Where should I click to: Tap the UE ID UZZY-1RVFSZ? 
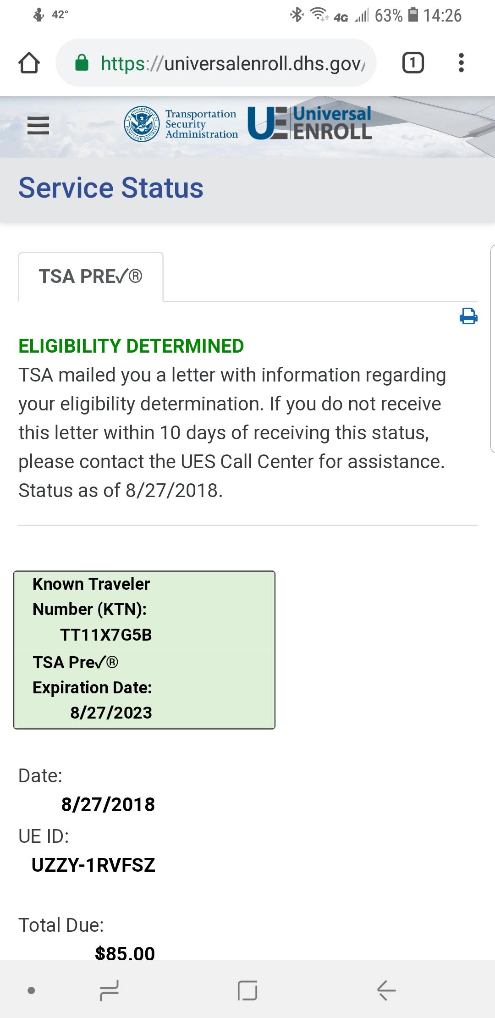(x=93, y=865)
